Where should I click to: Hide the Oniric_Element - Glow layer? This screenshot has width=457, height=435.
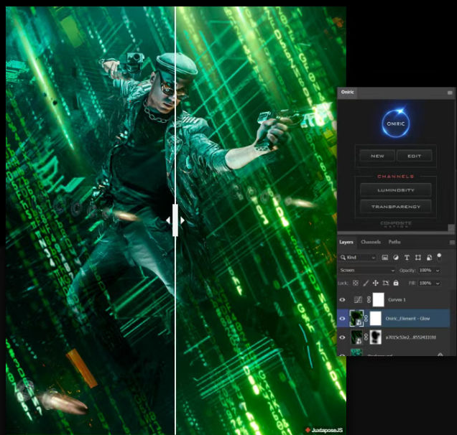pos(342,318)
